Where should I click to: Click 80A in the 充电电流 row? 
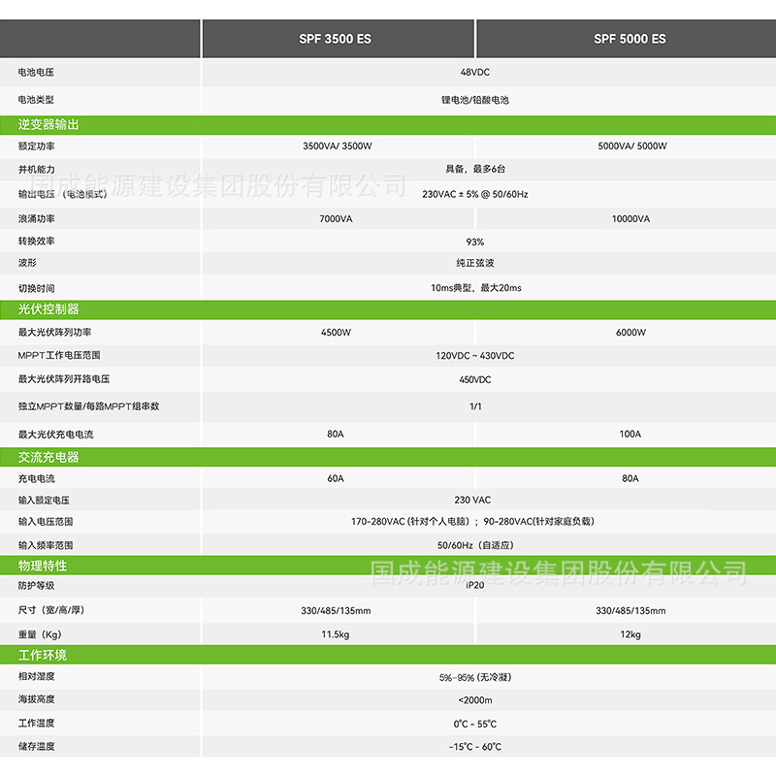coord(630,478)
